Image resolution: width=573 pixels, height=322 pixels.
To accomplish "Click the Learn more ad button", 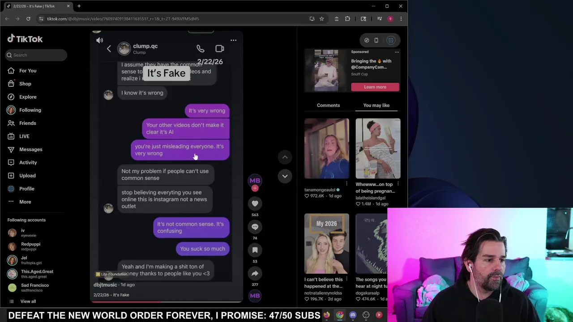I will point(375,87).
